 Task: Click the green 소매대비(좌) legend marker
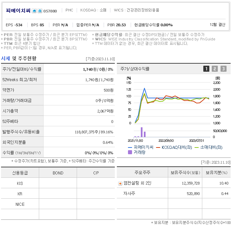(x=197, y=147)
